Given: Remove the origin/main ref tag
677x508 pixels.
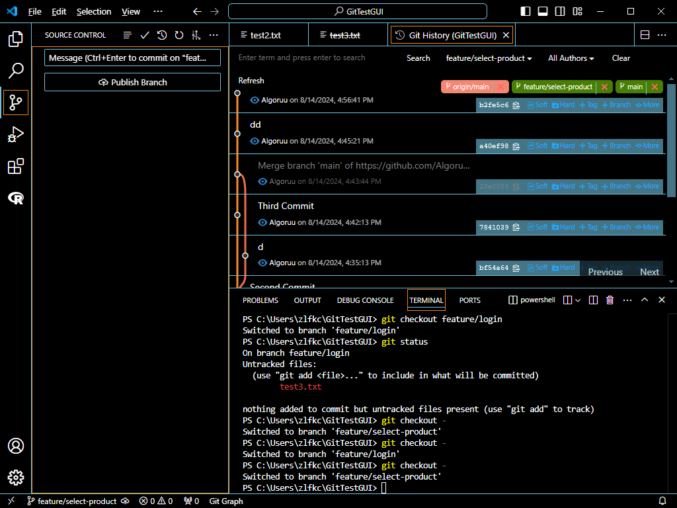Looking at the screenshot, I should click(x=501, y=87).
